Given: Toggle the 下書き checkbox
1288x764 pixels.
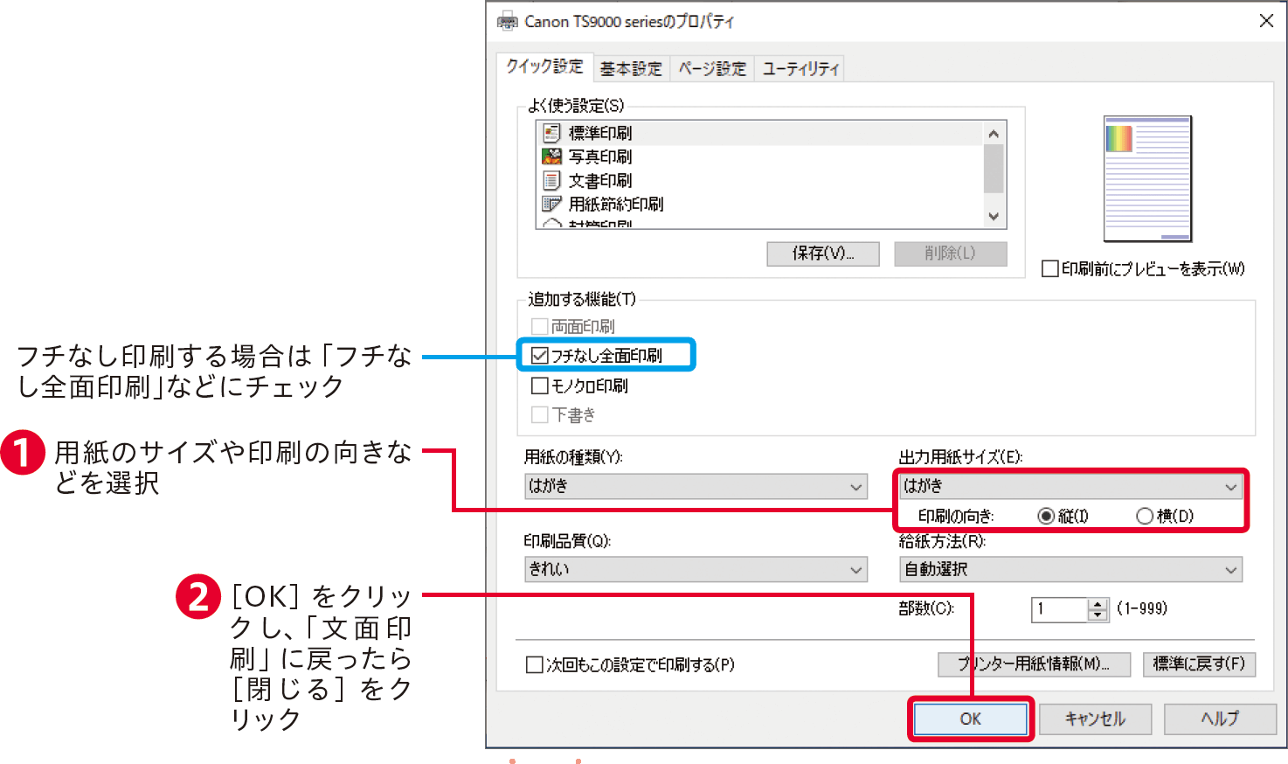Looking at the screenshot, I should coord(540,414).
